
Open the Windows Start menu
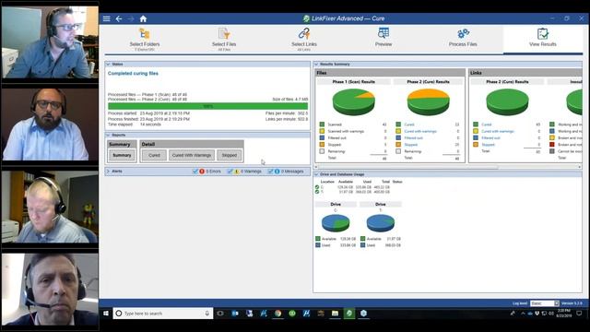coord(106,314)
